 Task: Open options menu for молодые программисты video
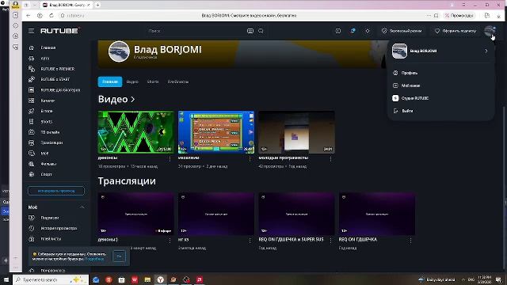[330, 158]
